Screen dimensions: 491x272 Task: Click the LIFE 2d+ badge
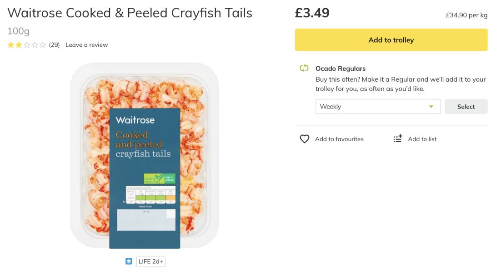click(151, 262)
